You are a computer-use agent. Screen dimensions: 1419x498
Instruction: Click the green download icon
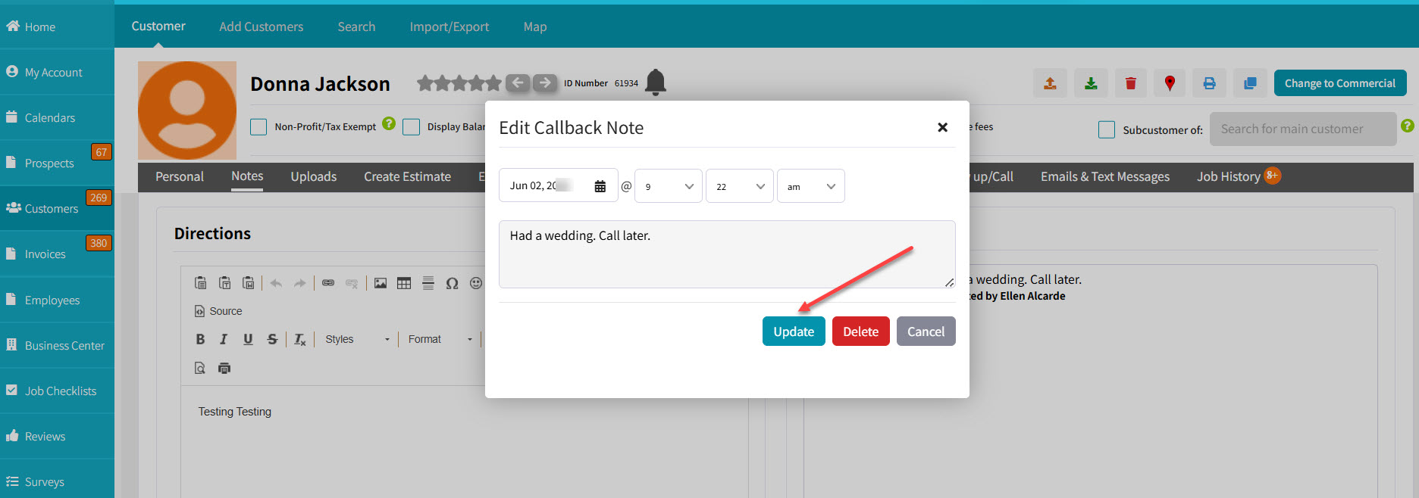[1091, 83]
